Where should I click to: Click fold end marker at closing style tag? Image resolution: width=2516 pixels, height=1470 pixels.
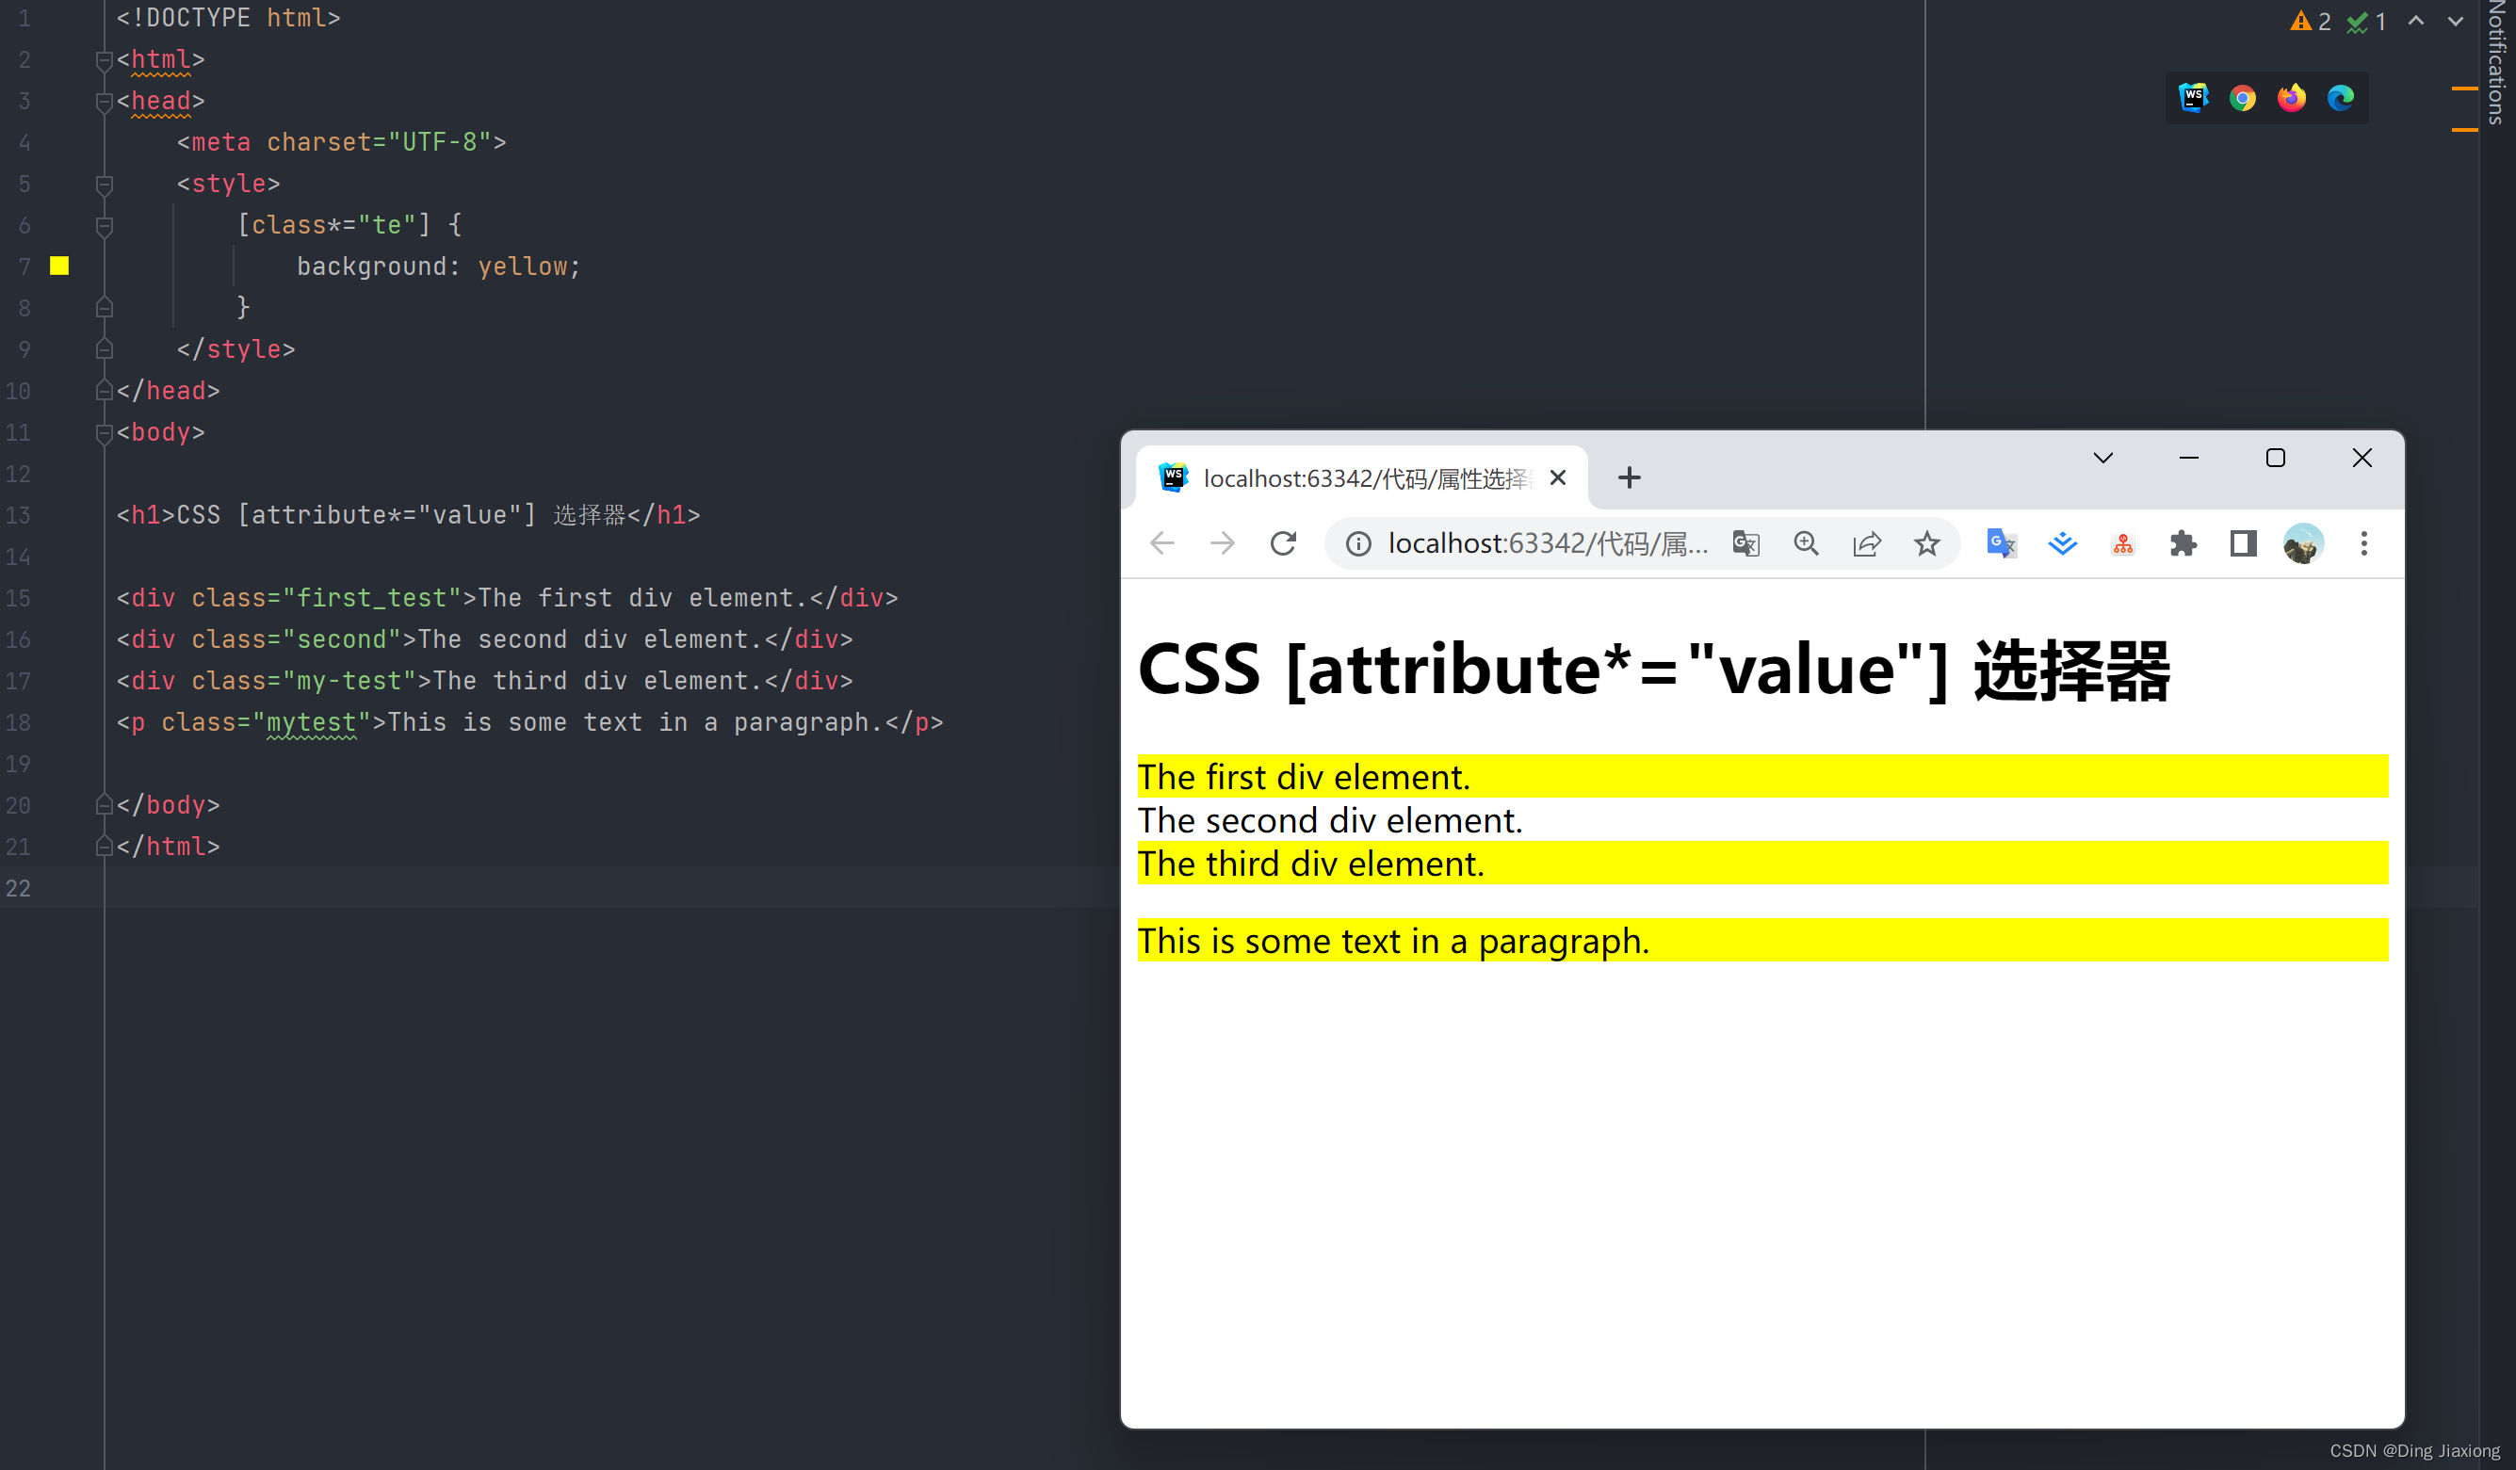pyautogui.click(x=104, y=349)
